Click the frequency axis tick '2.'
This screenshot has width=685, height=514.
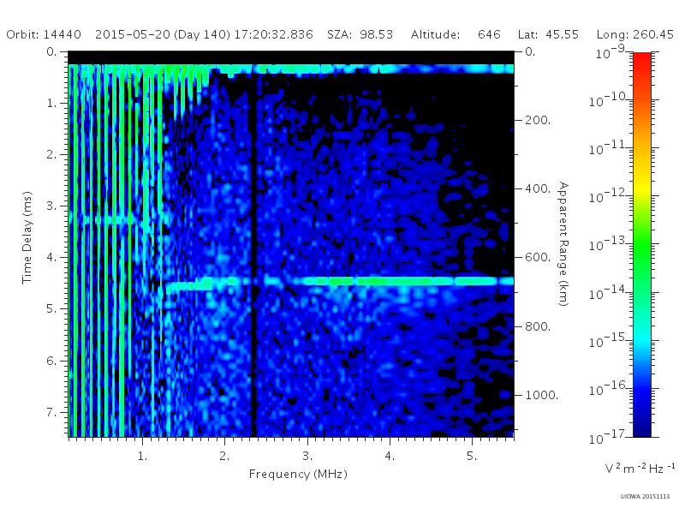point(224,456)
